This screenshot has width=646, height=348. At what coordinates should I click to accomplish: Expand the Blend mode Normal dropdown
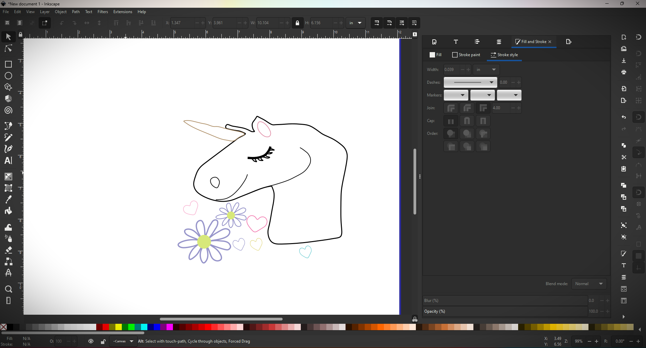[x=589, y=284]
